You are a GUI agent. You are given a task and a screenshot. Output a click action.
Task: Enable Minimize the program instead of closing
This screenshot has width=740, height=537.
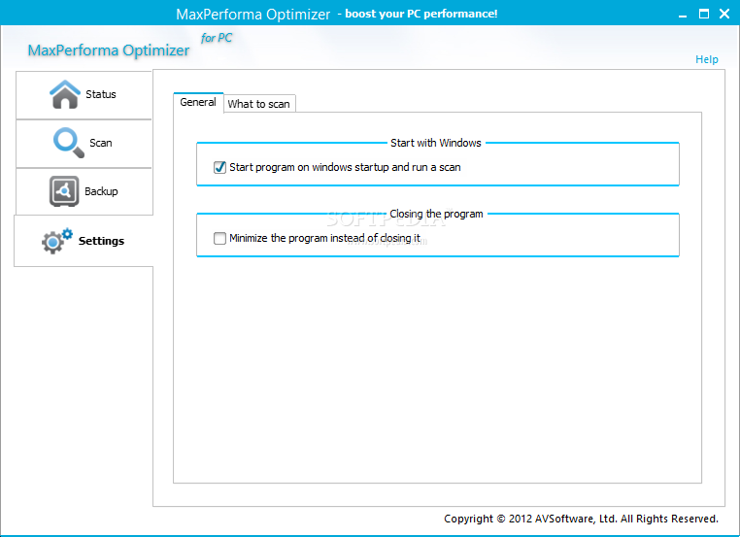pos(219,238)
